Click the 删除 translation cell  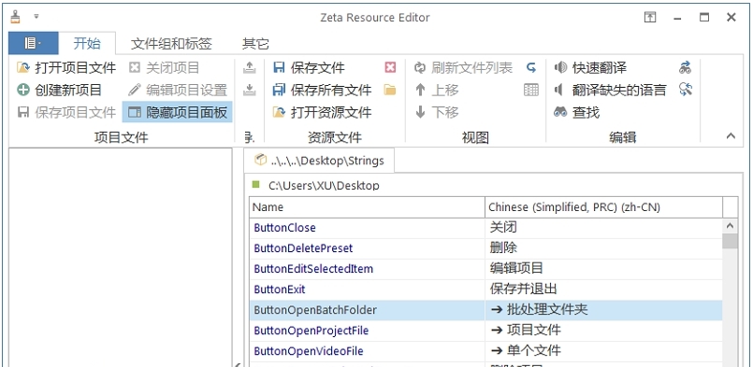tap(603, 248)
